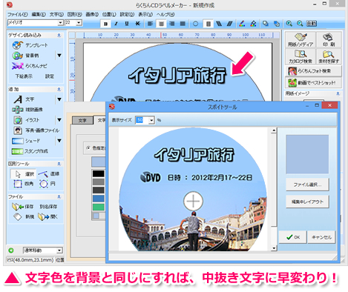Expand 文字 add dropdown arrow
348x292 pixels.
pos(59,99)
